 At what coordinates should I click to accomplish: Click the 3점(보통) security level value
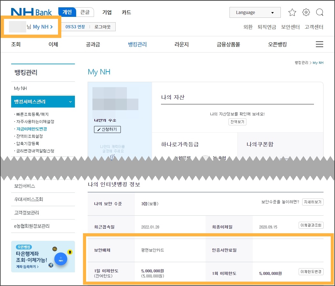150,204
